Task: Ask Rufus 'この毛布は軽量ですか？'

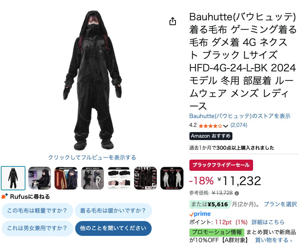Action: click(37, 211)
